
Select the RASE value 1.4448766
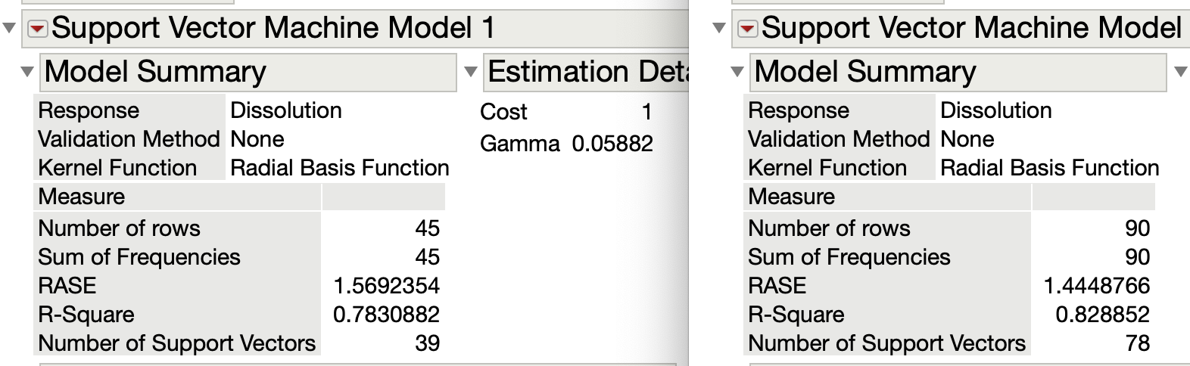[x=1096, y=286]
